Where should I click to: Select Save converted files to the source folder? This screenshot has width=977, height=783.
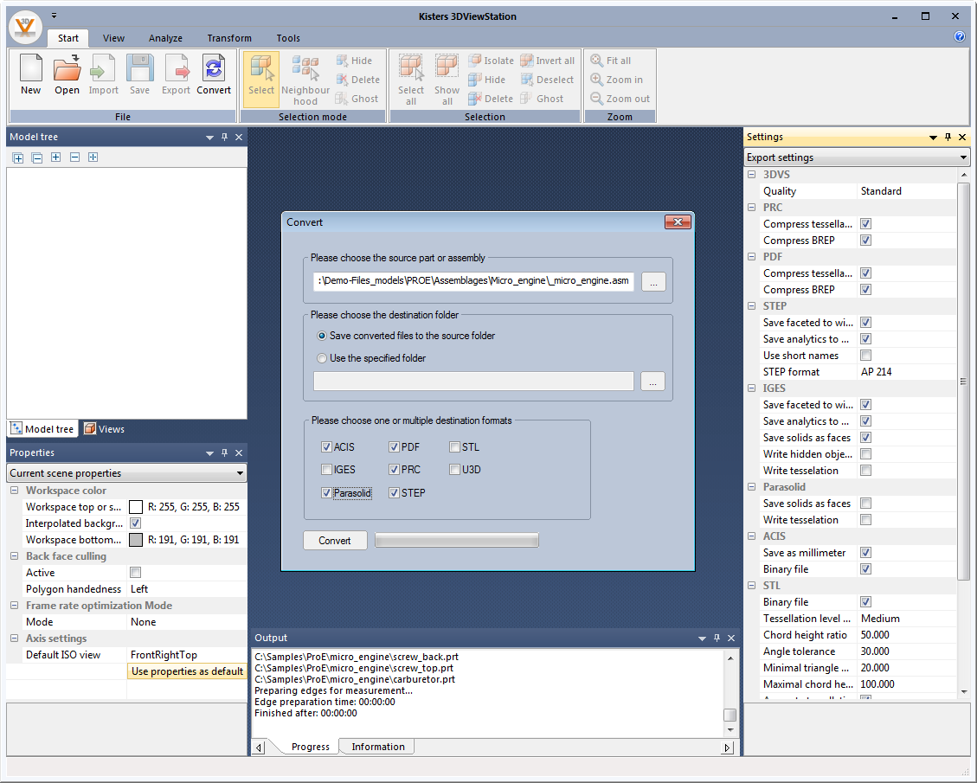322,336
